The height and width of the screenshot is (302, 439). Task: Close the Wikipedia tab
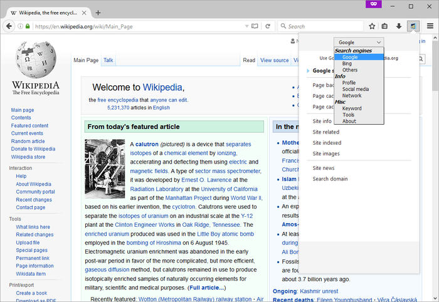(84, 13)
